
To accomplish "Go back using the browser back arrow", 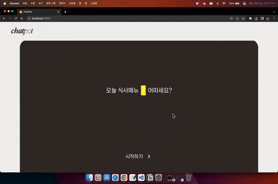I will tap(4, 18).
